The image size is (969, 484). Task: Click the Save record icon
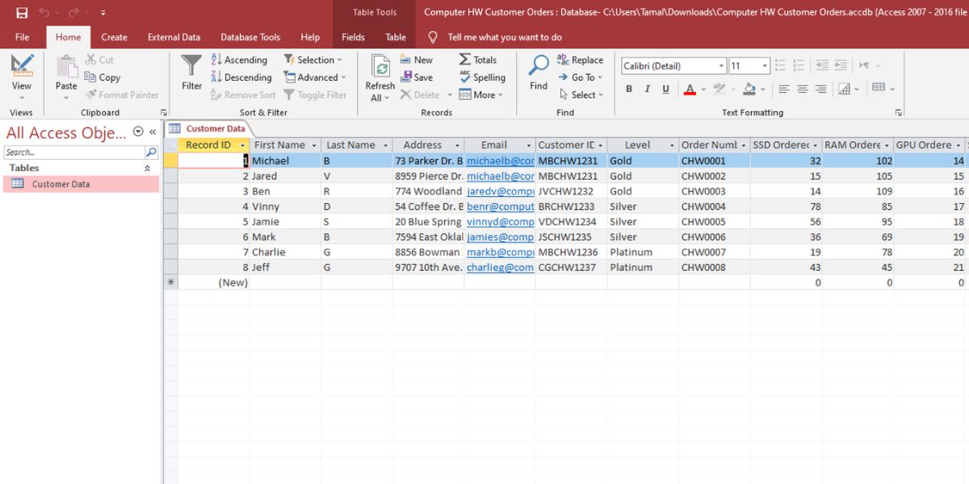[416, 77]
